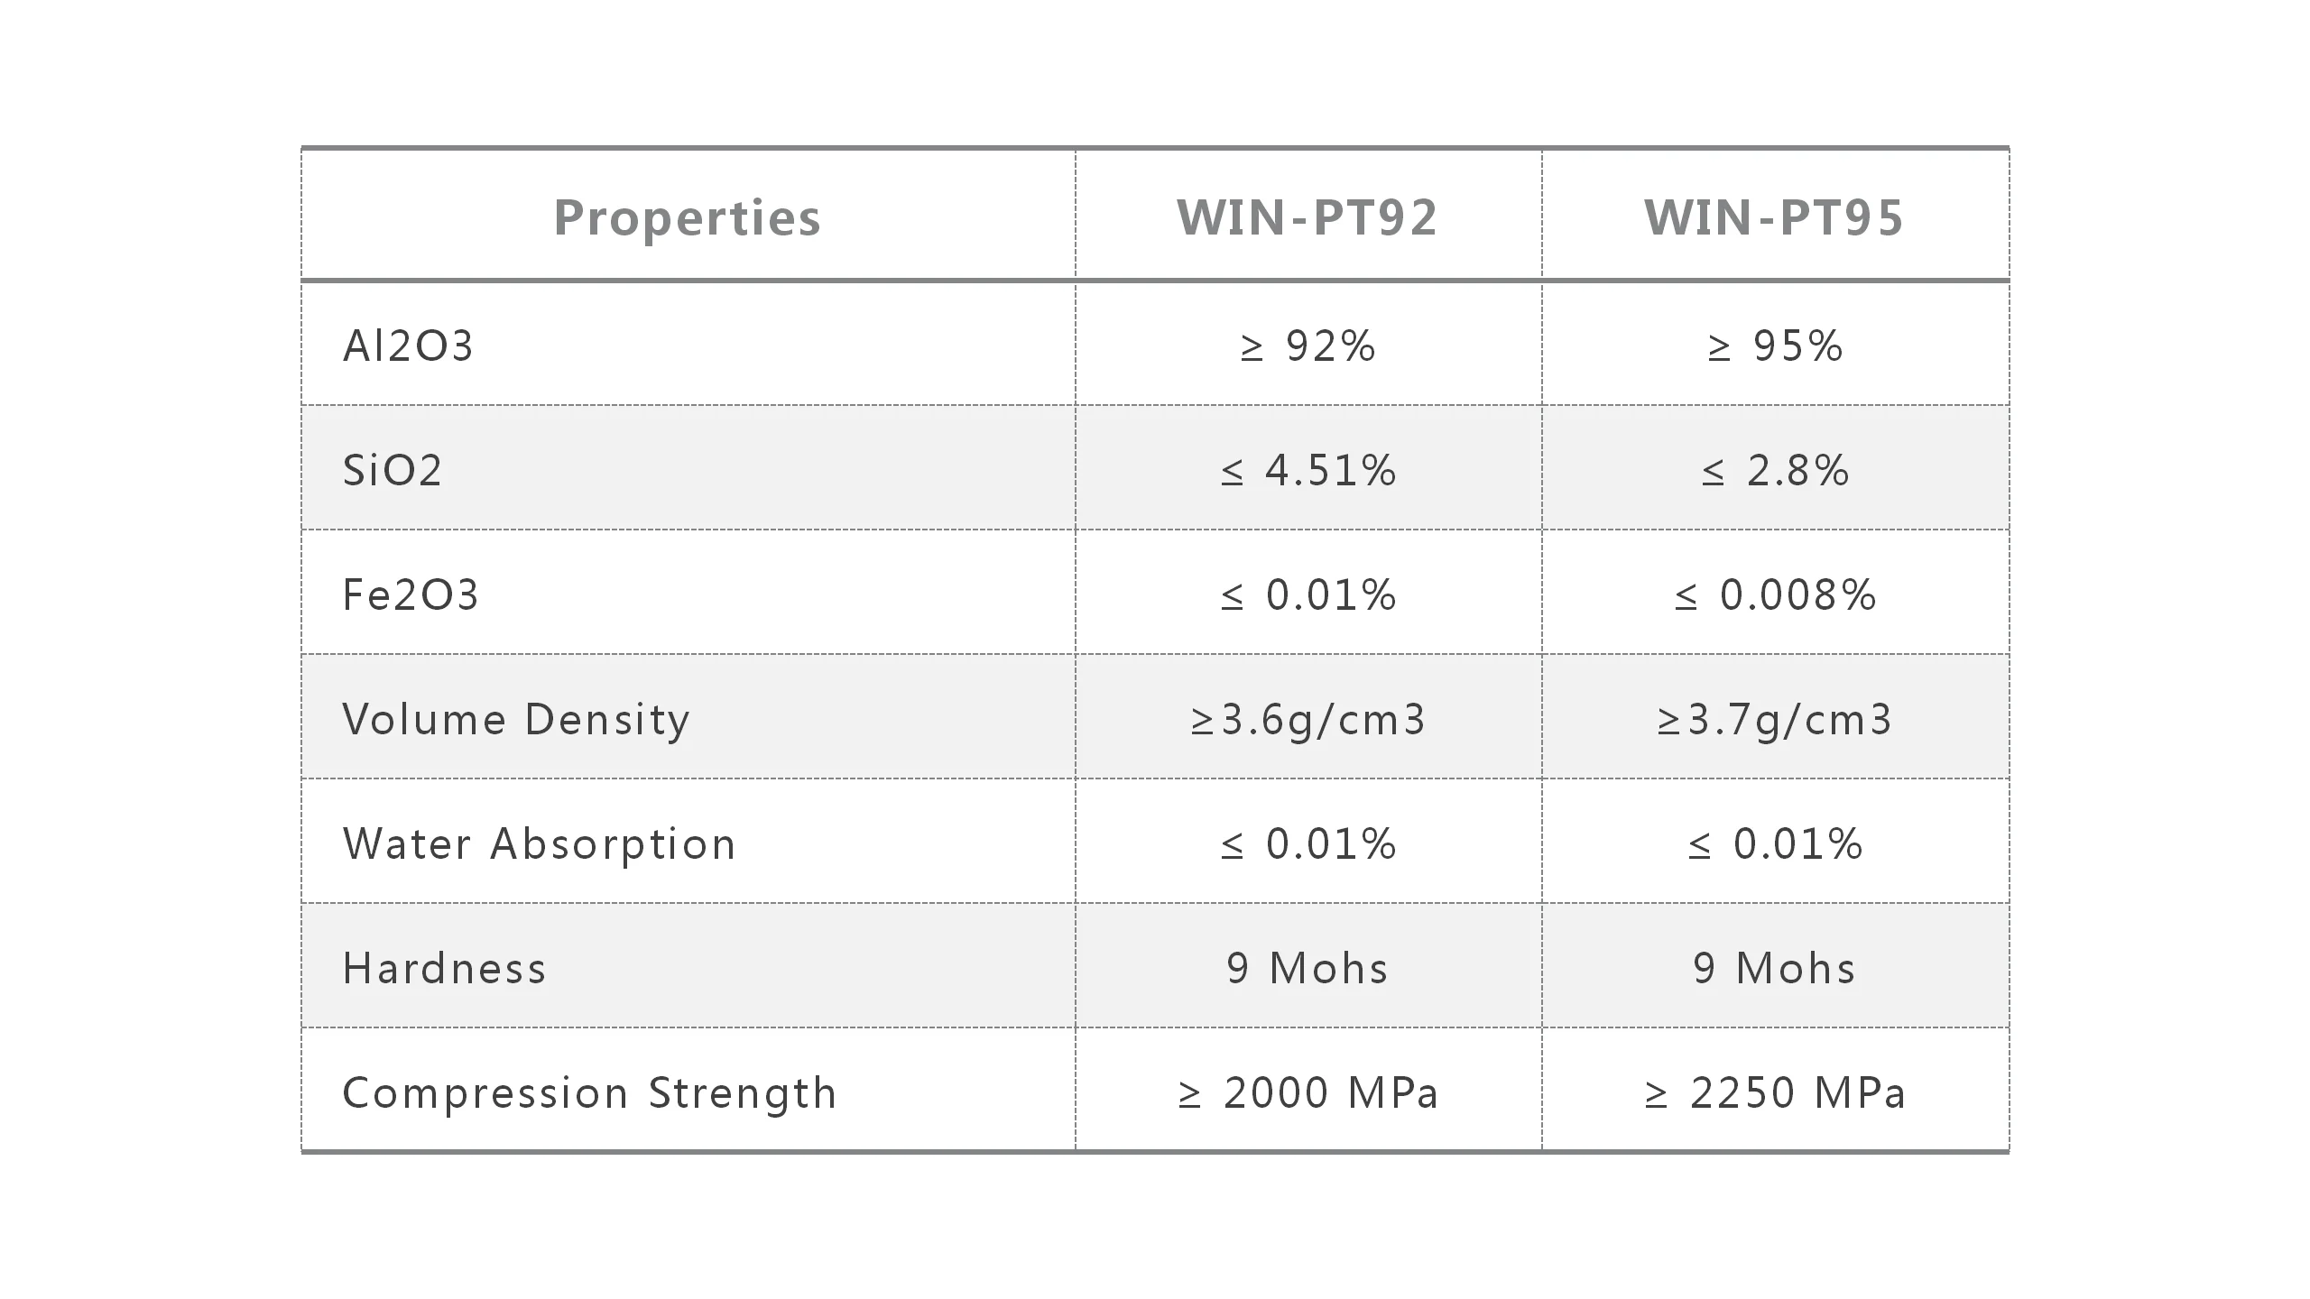Click the ≥ 92% Al2O3 value
The width and height of the screenshot is (2310, 1299).
1307,346
